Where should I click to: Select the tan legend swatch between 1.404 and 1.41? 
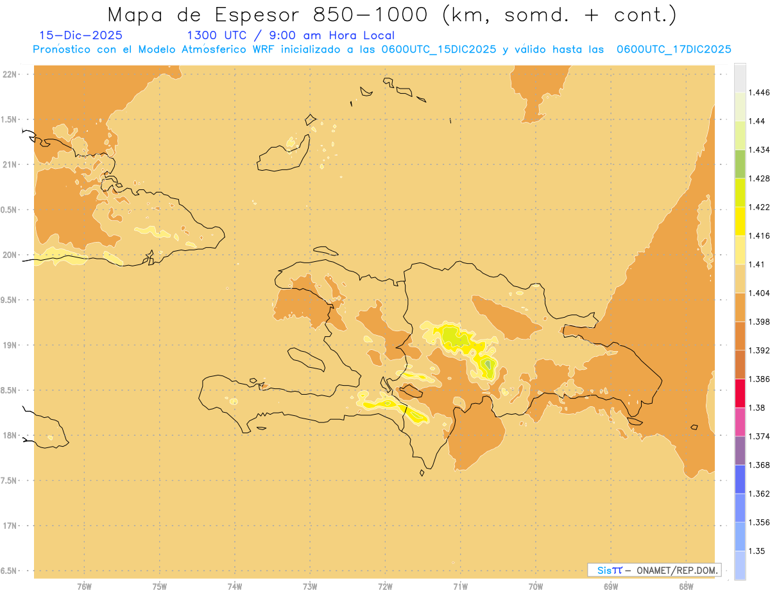pos(740,279)
